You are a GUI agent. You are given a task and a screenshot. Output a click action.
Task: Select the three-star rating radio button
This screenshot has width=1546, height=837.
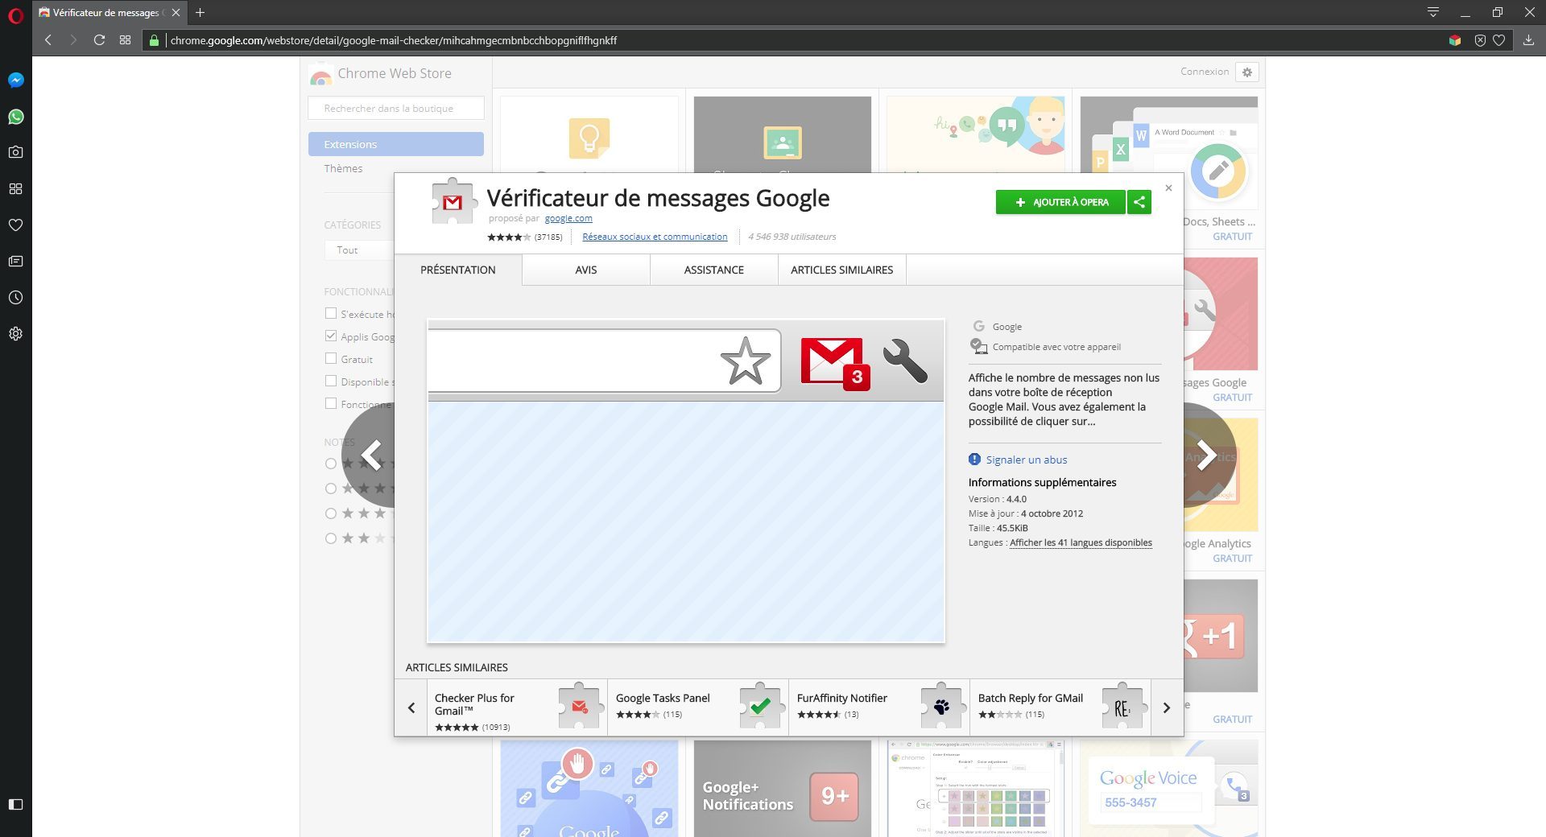(x=331, y=513)
